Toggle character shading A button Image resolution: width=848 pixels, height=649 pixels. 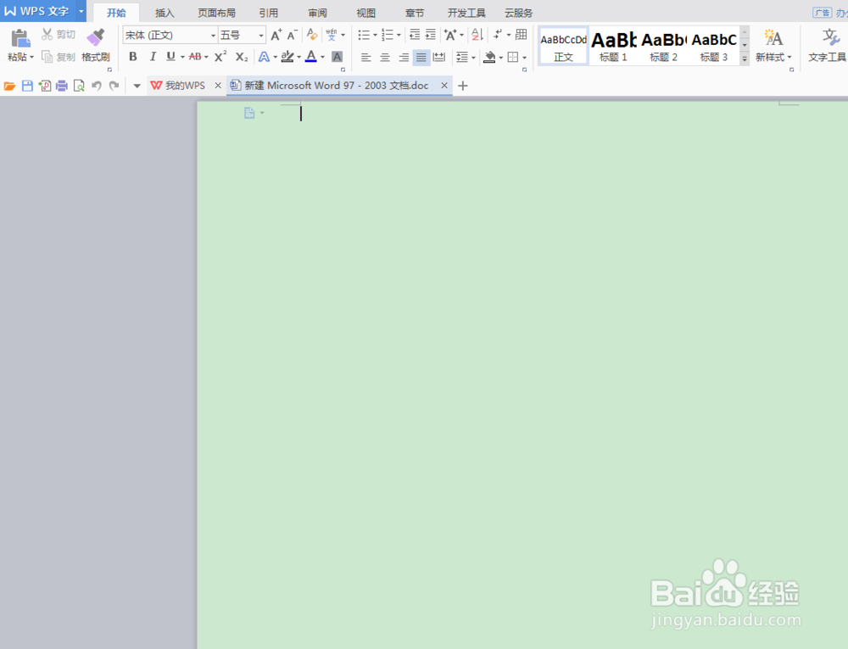pos(337,57)
